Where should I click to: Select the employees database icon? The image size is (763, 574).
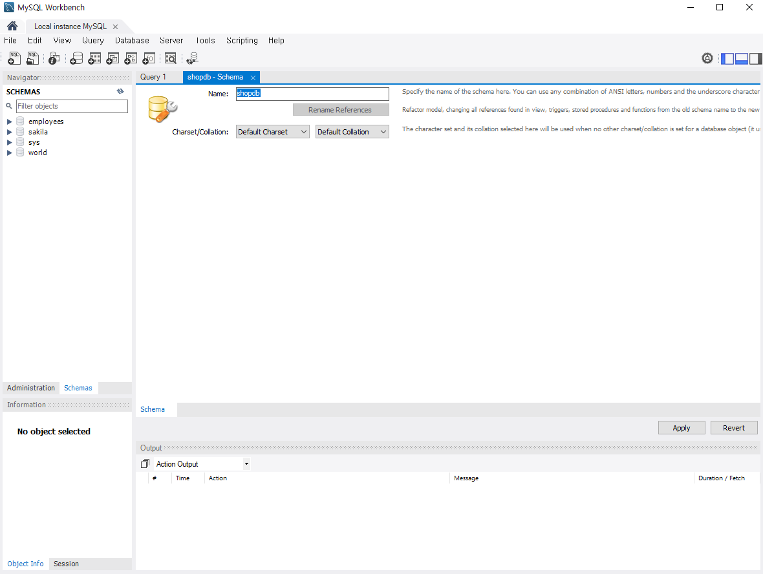20,121
